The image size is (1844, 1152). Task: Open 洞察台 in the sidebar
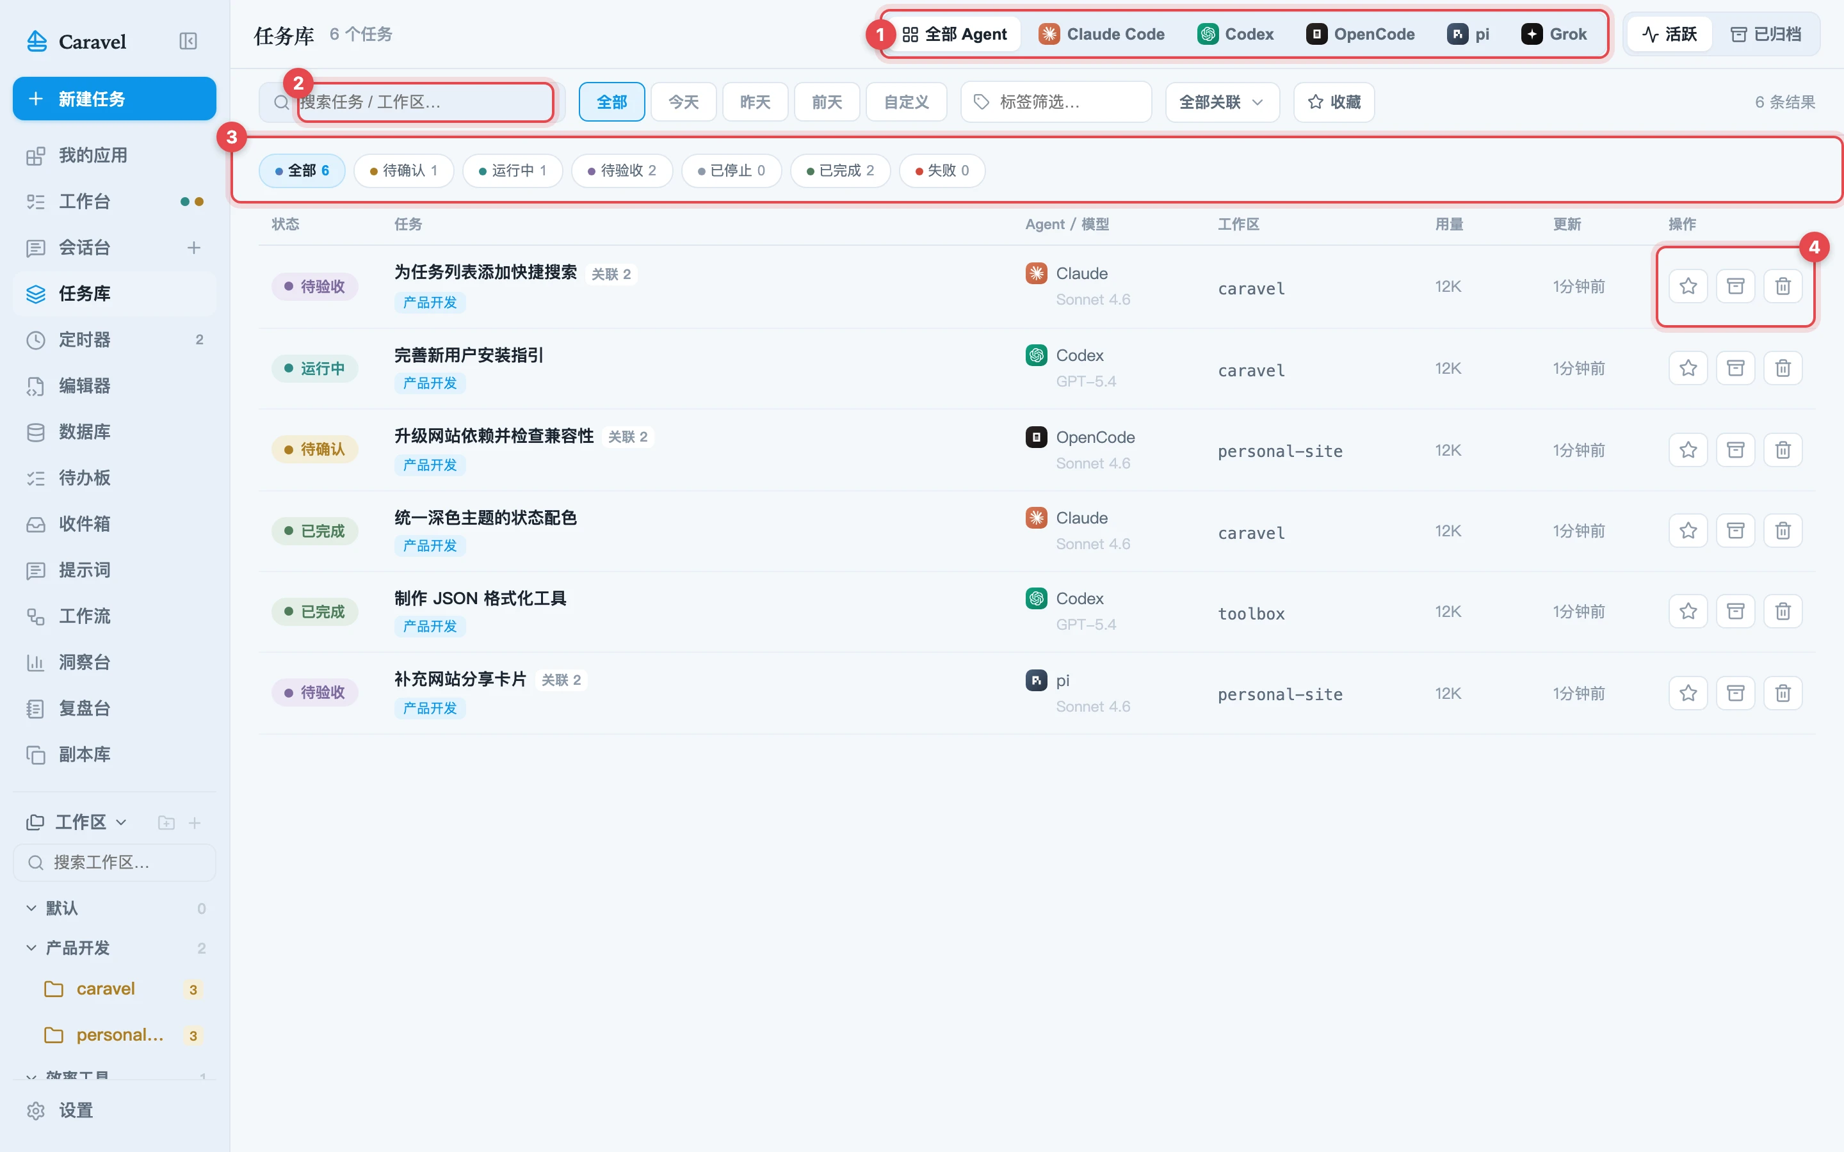pos(115,663)
